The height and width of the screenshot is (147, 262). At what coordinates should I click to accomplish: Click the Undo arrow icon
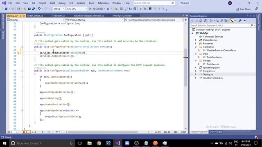pyautogui.click(x=39, y=9)
